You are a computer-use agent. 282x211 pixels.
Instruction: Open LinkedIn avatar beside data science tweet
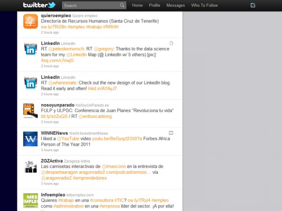coord(30,49)
